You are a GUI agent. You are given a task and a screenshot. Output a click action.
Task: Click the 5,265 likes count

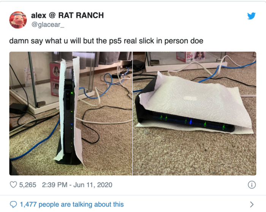(x=28, y=185)
